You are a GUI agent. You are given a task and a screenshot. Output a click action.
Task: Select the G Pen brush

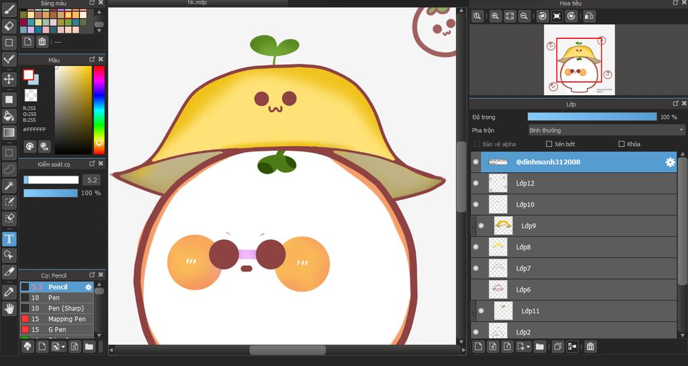point(56,329)
